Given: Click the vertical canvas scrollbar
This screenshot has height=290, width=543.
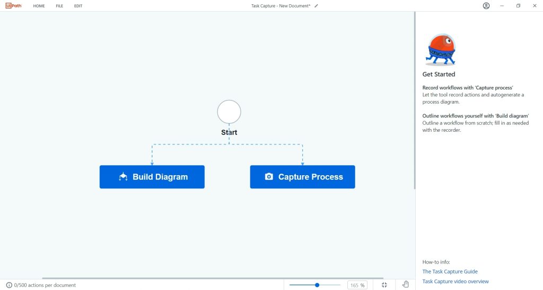Looking at the screenshot, I should pyautogui.click(x=414, y=101).
